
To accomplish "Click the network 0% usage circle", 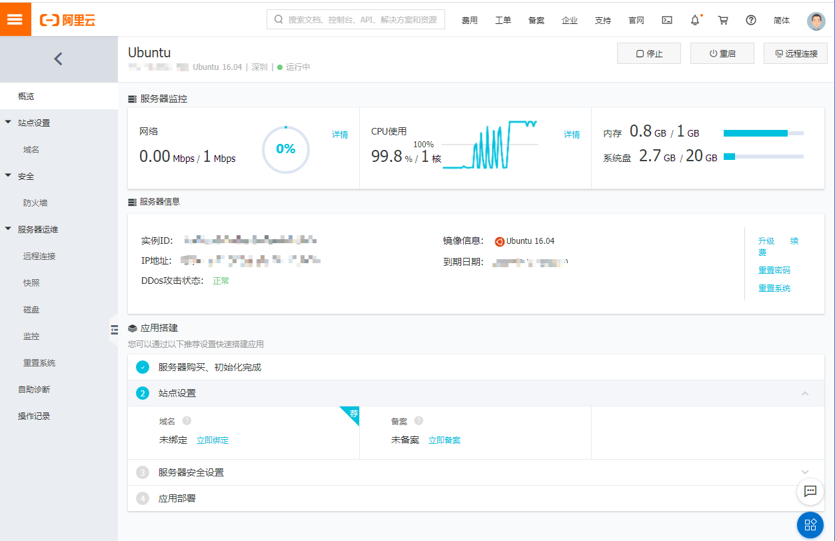I will tap(286, 149).
